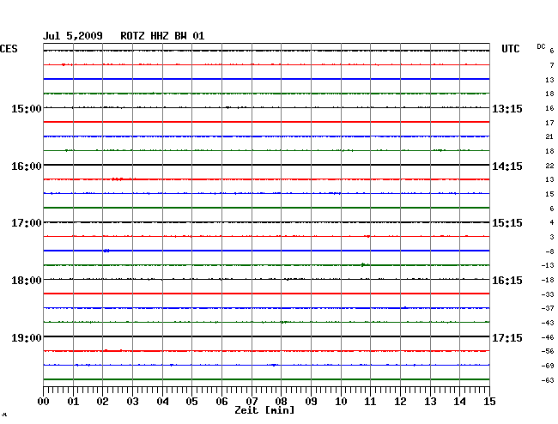Click the 14:15 UTC time label
This screenshot has width=558, height=424.
[x=507, y=167]
